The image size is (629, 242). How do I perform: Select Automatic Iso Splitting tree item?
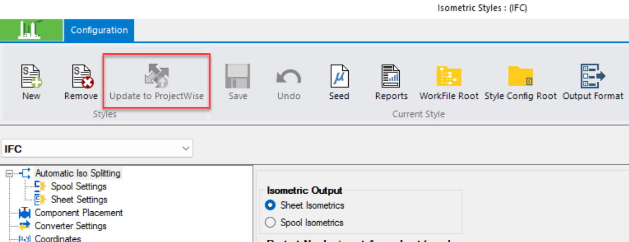click(77, 173)
